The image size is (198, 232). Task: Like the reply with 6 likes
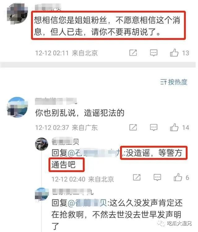click(178, 177)
